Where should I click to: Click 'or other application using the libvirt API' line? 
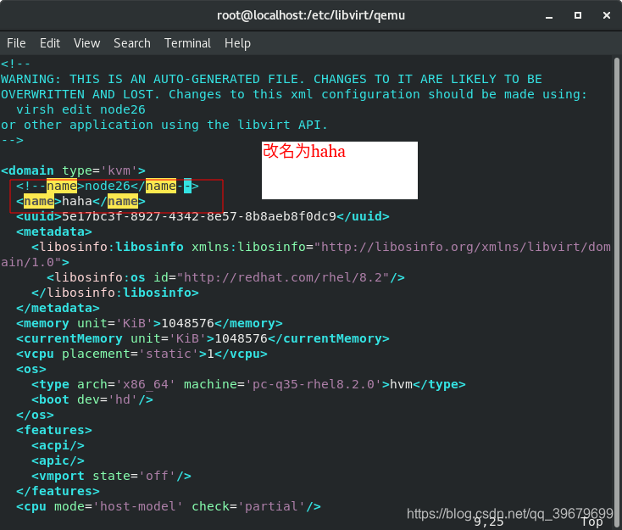coord(164,125)
